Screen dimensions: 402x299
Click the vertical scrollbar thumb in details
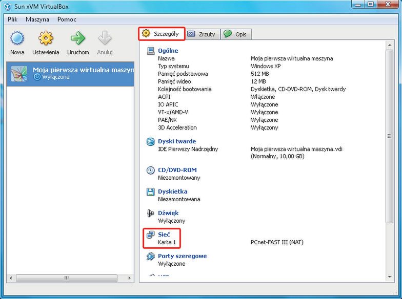coord(390,136)
